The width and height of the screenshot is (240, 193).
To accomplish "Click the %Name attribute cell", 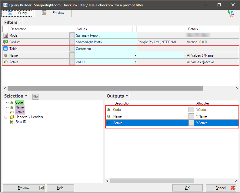I will coord(216,116).
